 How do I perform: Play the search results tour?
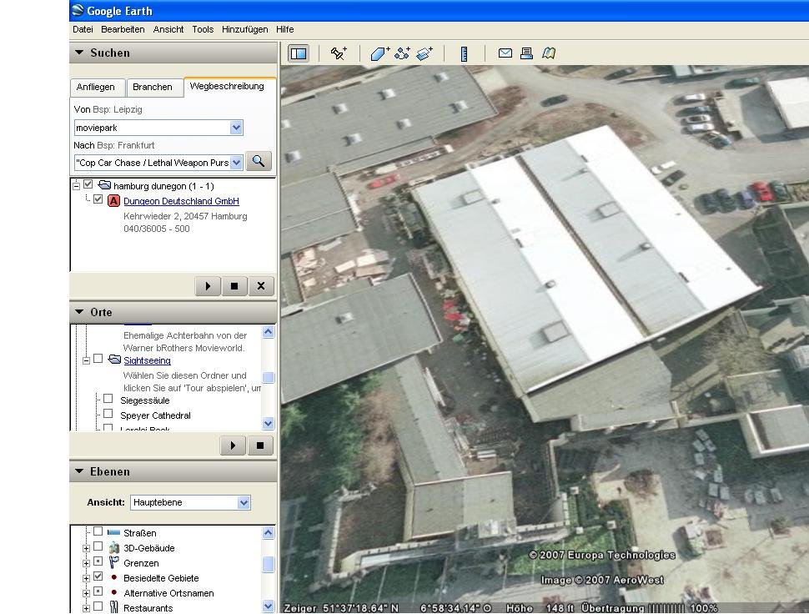point(208,286)
